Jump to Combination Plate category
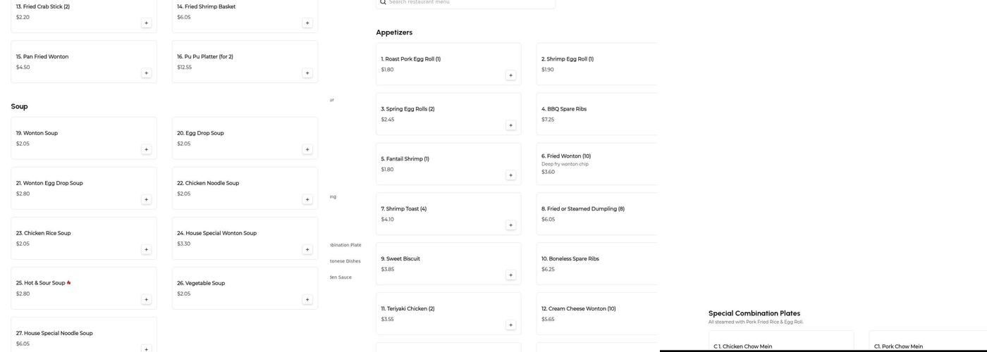 345,245
